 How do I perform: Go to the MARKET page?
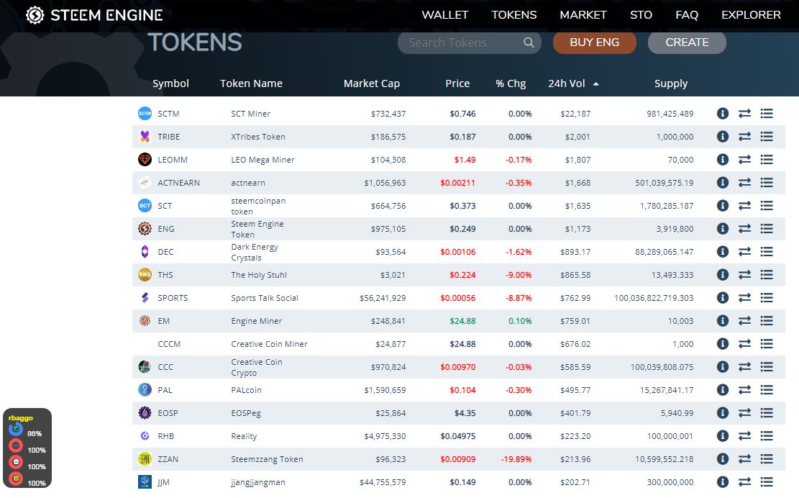pyautogui.click(x=583, y=14)
